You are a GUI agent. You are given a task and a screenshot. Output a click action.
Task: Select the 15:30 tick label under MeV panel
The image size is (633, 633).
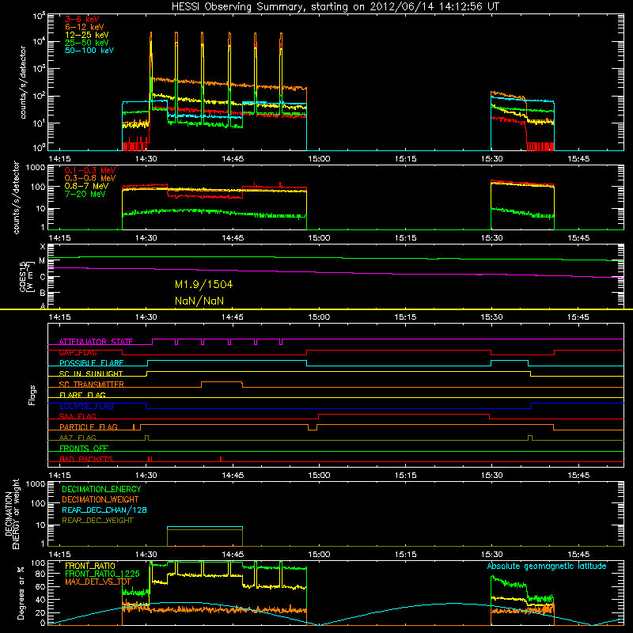click(x=491, y=238)
